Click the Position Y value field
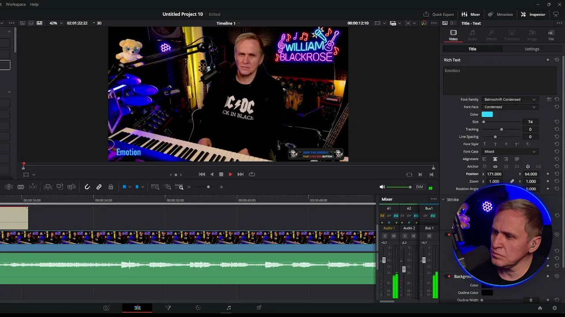The image size is (565, 317). click(x=531, y=174)
